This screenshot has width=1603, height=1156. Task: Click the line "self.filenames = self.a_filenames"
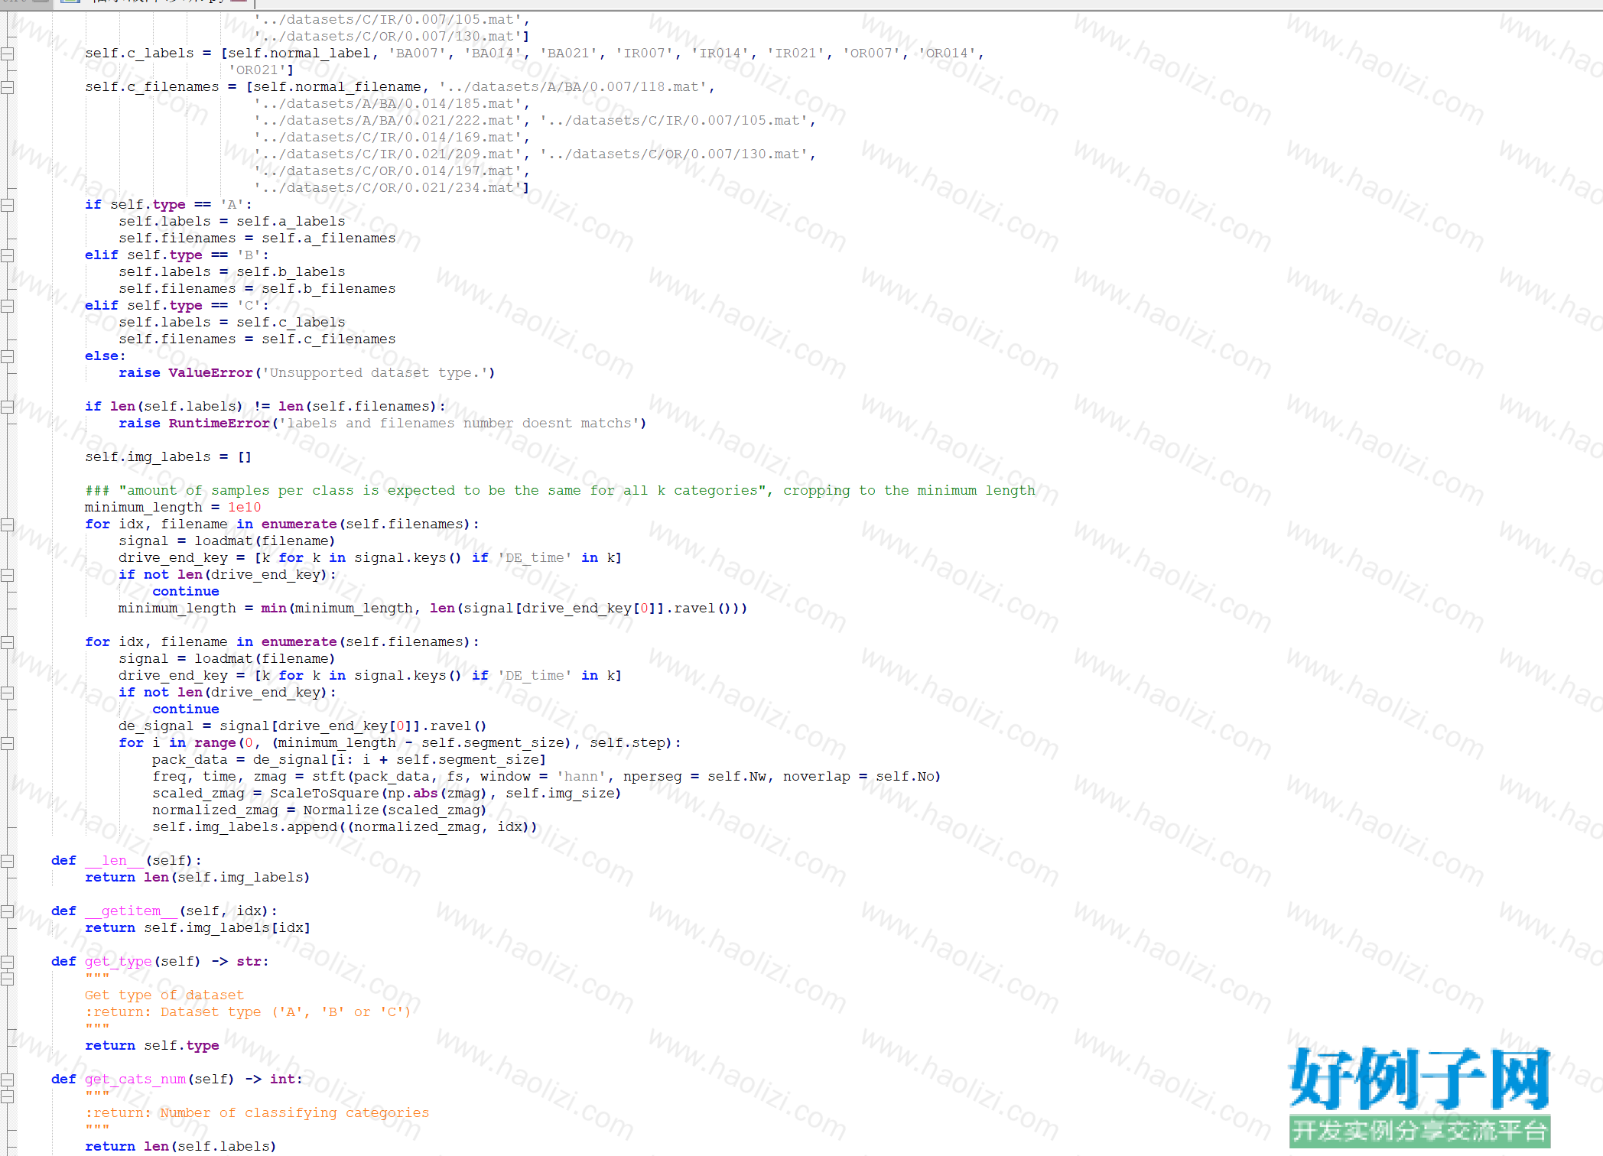click(x=257, y=239)
